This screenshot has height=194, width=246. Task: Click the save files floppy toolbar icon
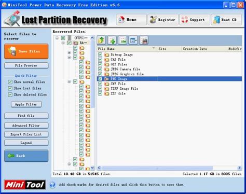(144, 40)
